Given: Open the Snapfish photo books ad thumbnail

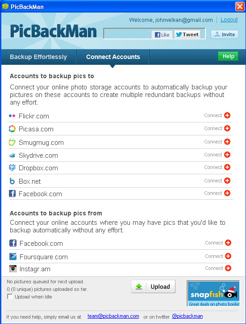Looking at the screenshot, I should (x=213, y=294).
